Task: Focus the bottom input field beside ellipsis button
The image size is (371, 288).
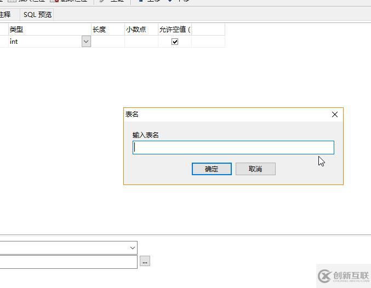Action: 69,262
